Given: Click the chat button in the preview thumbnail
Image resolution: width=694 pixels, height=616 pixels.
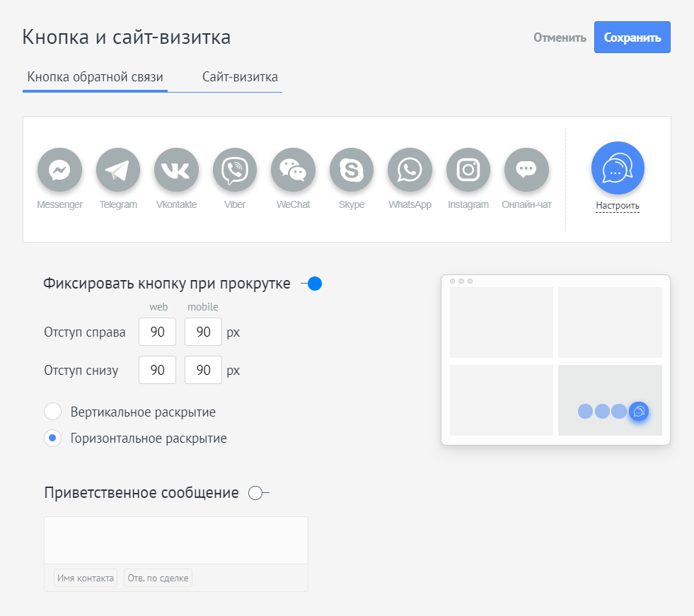Looking at the screenshot, I should 639,412.
